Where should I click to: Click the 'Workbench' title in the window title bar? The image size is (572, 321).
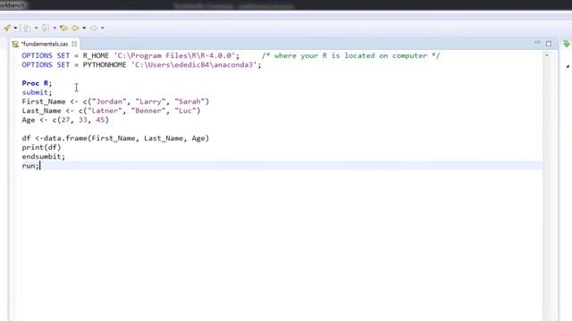coord(13,5)
